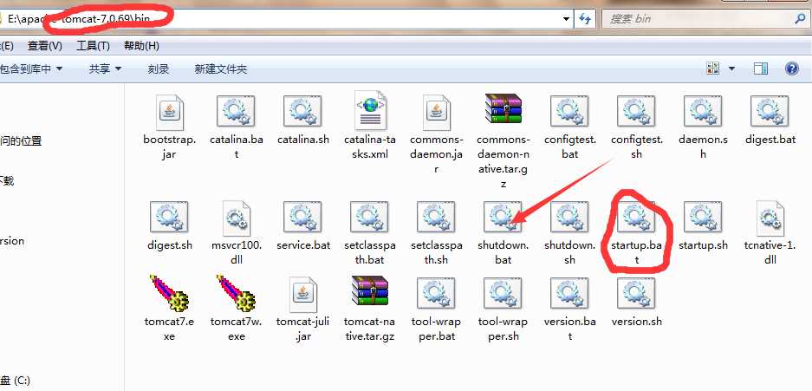Viewport: 812px width, 391px height.
Task: Select the startup.bat file icon
Action: tap(636, 217)
